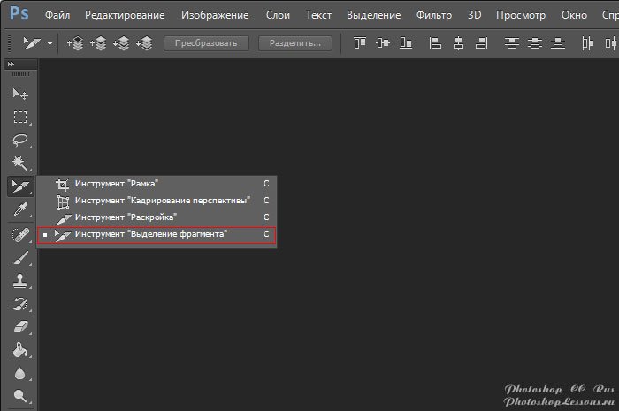Select the Clone Stamp tool
619x411 pixels.
pos(19,281)
